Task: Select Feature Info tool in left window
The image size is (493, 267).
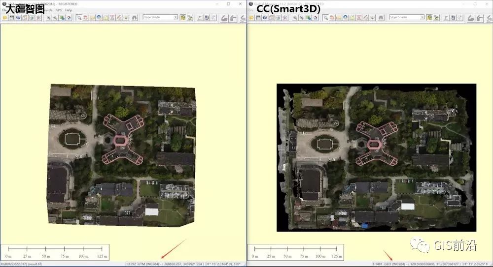Action: (x=99, y=18)
